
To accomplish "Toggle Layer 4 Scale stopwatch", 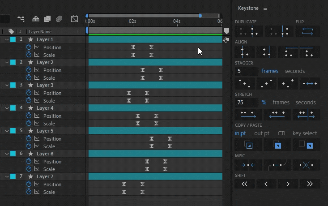I will click(x=29, y=124).
